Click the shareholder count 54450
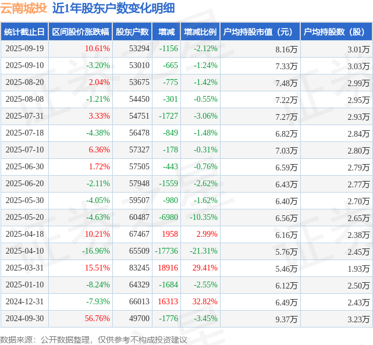Screen dimensions: 373x345 click(x=140, y=99)
